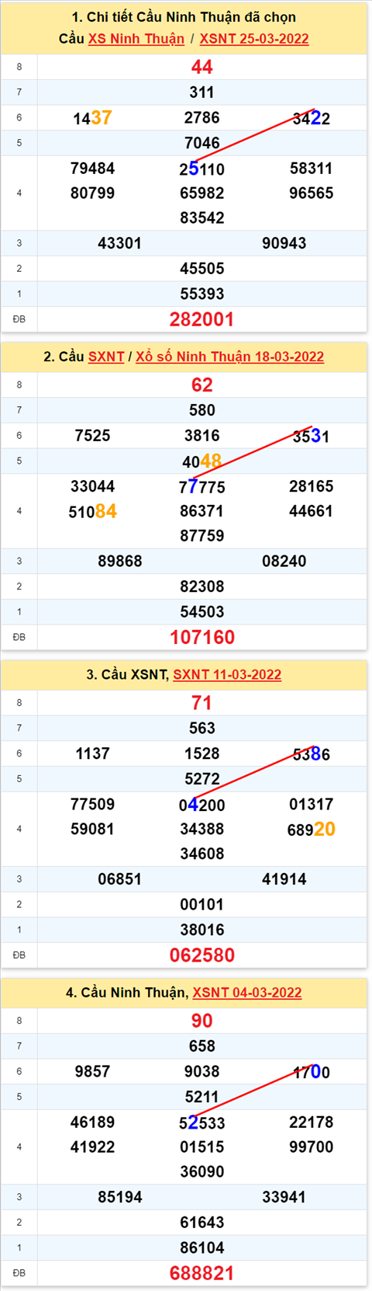Click number 25110 with blue digit
Screen dimensions: 372x1291
(x=201, y=169)
